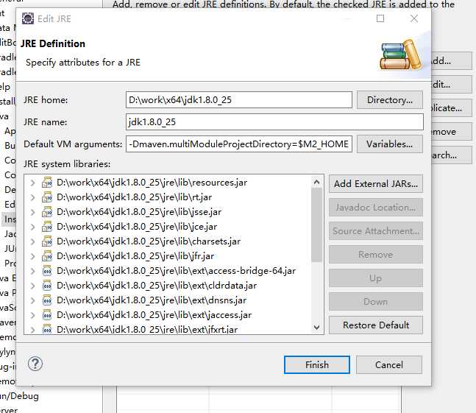Image resolution: width=476 pixels, height=413 pixels.
Task: Click the Javadoc Location... button
Action: pyautogui.click(x=376, y=208)
